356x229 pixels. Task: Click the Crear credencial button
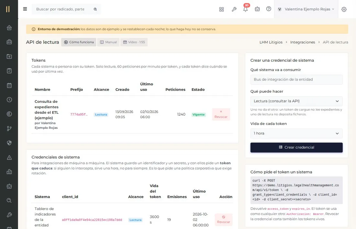pyautogui.click(x=296, y=148)
